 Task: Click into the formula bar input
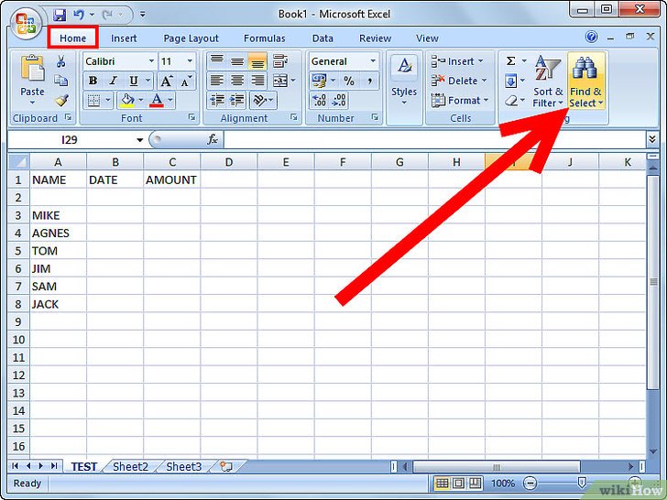(x=434, y=139)
